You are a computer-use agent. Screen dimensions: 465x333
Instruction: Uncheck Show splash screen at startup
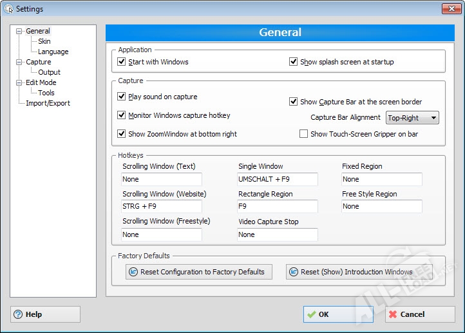tap(294, 62)
